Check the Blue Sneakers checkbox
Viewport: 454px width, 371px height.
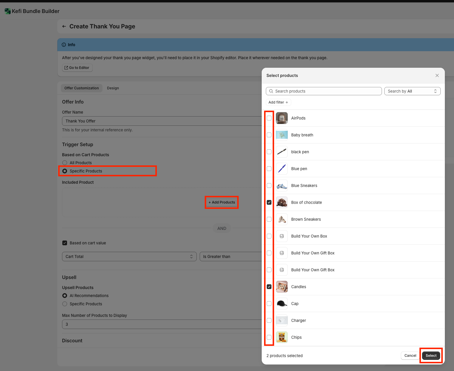tap(269, 186)
